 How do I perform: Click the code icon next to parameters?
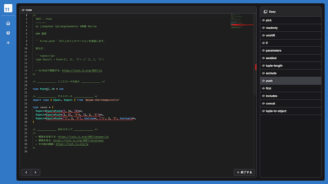(x=263, y=50)
